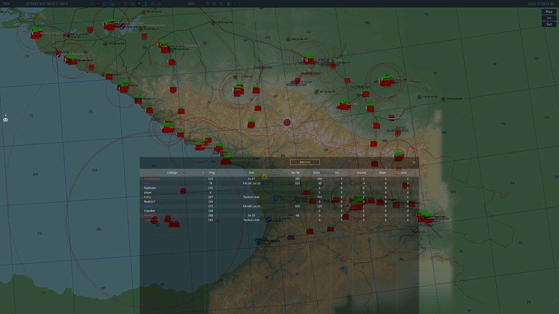Switch map layer to Sat mode
The image size is (559, 314).
[x=549, y=24]
